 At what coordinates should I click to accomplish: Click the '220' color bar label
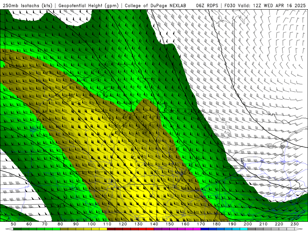[279, 224]
